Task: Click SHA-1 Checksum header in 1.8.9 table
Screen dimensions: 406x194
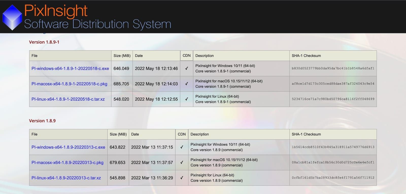Action: (x=306, y=134)
